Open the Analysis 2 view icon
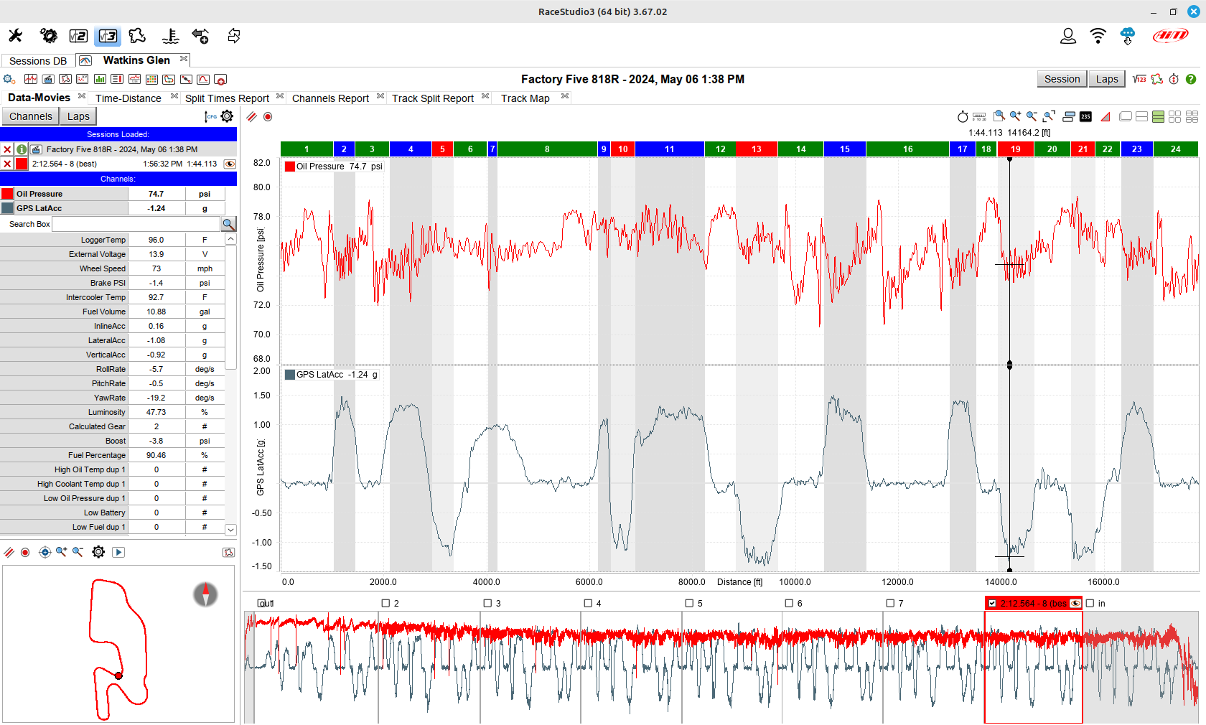The width and height of the screenshot is (1206, 725). [78, 36]
